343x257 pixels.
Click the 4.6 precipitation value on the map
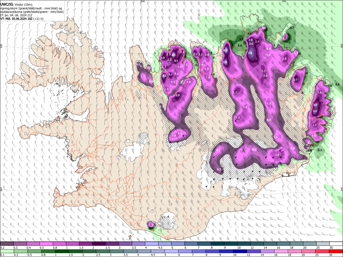(x=174, y=55)
